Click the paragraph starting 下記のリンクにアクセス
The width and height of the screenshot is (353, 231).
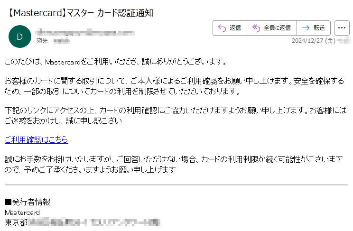(x=175, y=116)
